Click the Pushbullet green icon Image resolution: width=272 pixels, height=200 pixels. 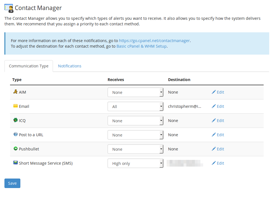15,149
